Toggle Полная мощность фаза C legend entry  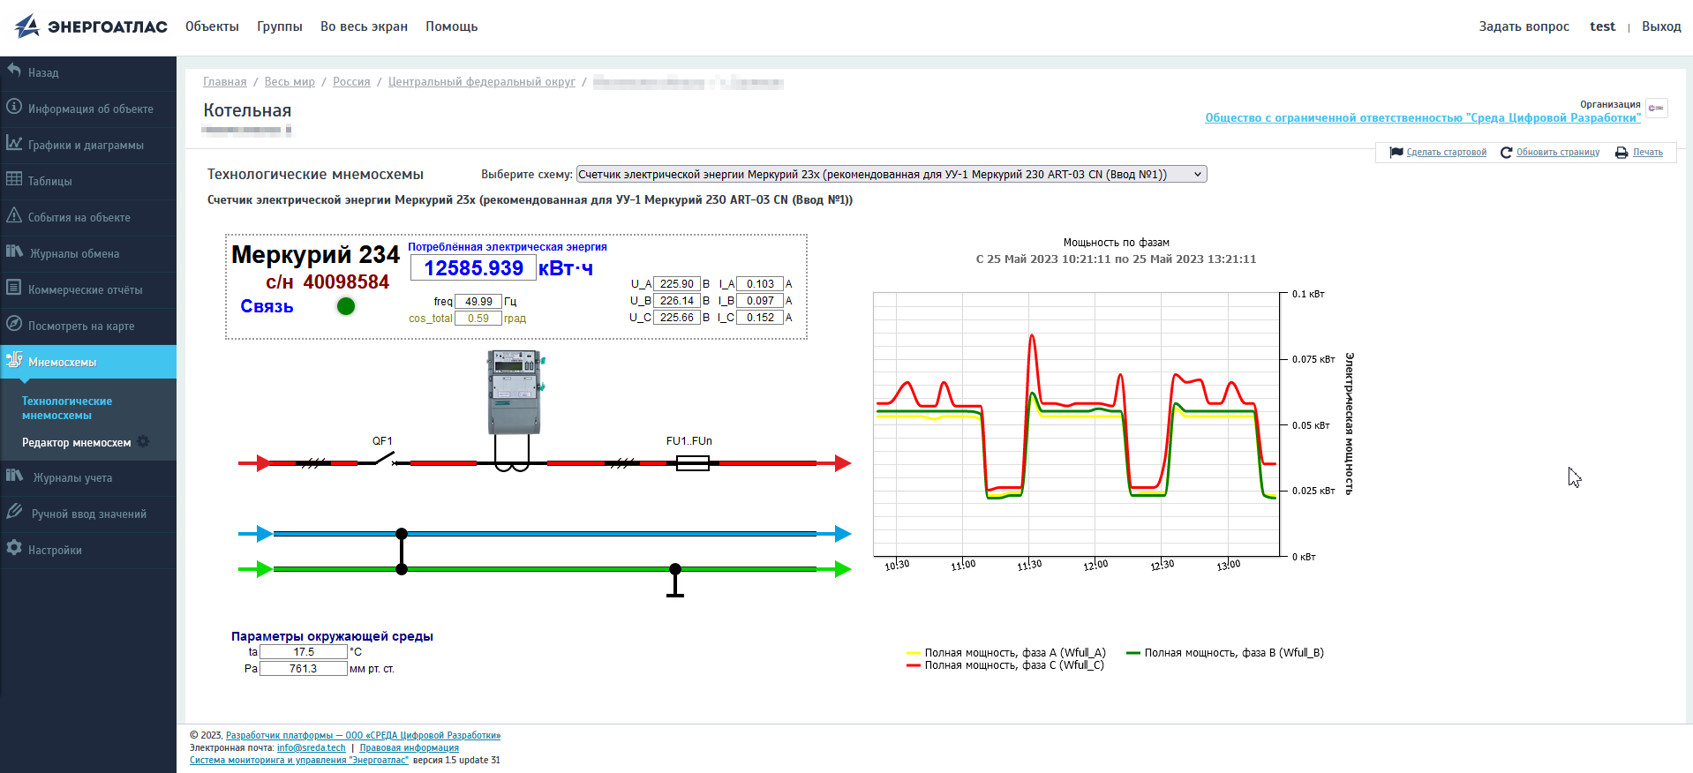point(1005,665)
